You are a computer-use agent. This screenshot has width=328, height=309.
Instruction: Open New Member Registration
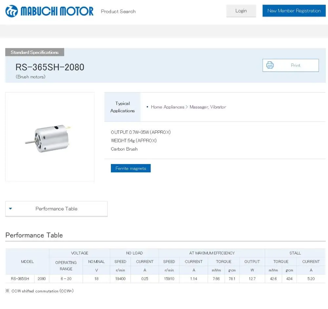(294, 11)
